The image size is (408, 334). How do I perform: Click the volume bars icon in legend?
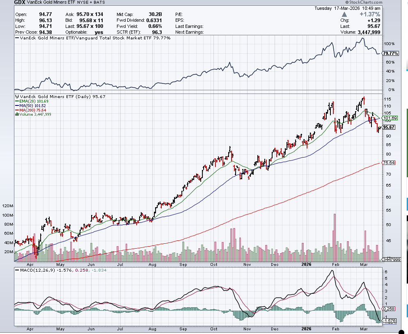click(x=16, y=114)
